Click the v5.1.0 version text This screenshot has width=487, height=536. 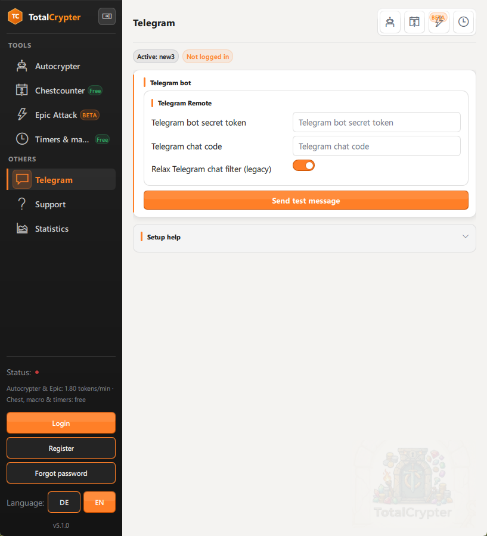point(61,525)
